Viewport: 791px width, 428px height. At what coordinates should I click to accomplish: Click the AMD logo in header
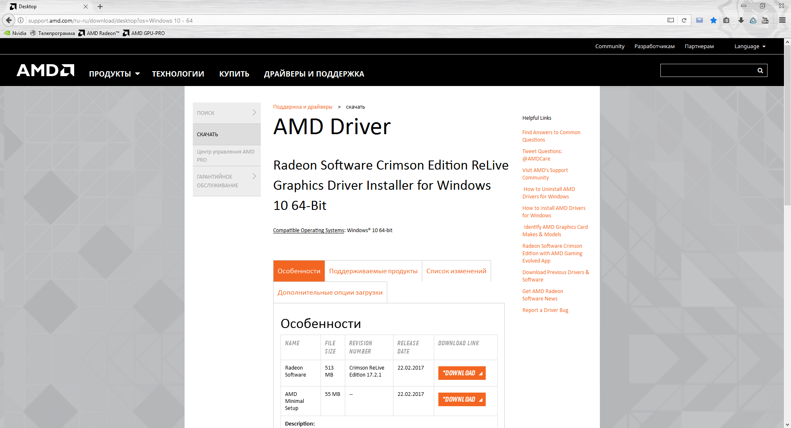[45, 70]
